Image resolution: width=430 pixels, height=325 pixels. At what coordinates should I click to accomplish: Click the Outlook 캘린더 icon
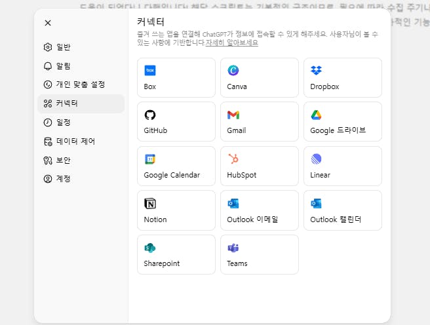(x=316, y=204)
